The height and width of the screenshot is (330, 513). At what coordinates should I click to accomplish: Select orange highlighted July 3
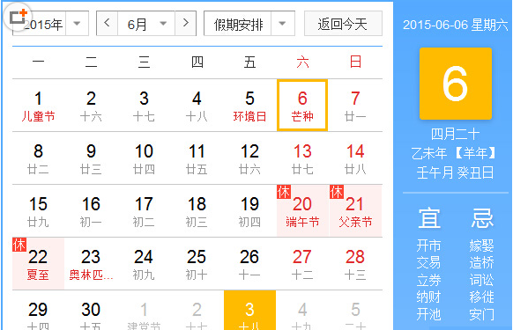(x=249, y=311)
